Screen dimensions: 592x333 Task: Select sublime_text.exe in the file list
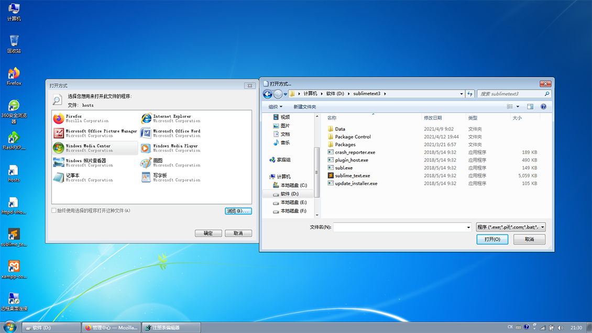(x=352, y=176)
